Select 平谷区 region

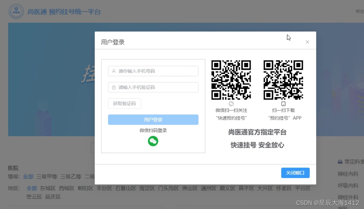click(x=303, y=188)
